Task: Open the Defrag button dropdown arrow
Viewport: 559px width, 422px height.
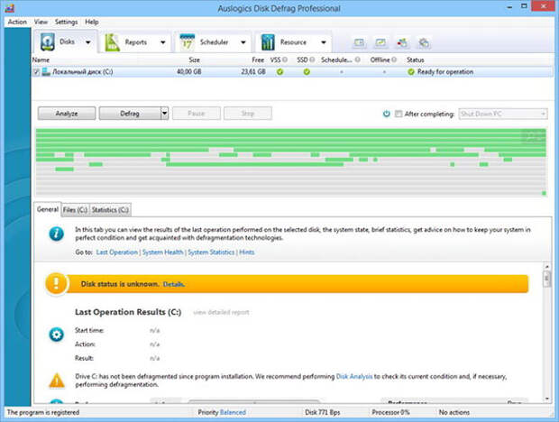Action: pos(164,114)
